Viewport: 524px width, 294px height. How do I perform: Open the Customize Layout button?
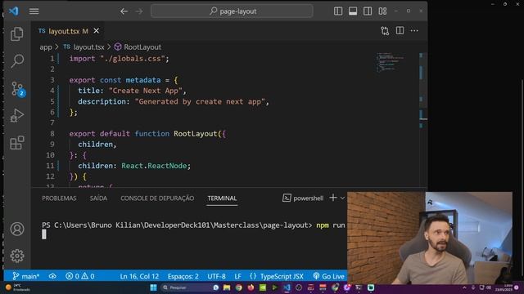pyautogui.click(x=382, y=11)
